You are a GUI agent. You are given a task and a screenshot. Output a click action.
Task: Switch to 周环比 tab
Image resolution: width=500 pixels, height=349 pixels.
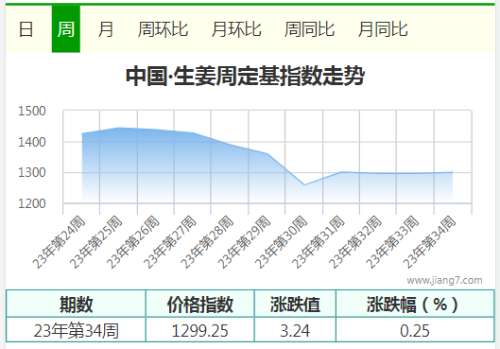(163, 29)
